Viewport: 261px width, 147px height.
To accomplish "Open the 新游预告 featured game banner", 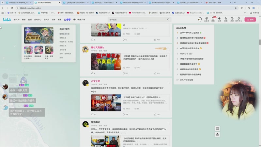I will pyautogui.click(x=39, y=35).
